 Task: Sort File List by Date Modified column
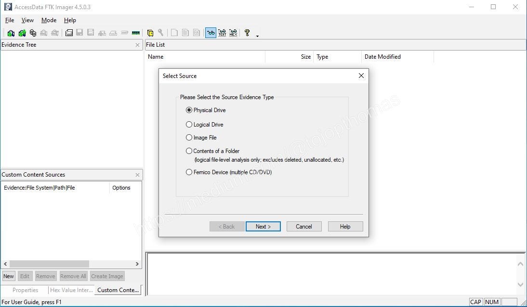click(x=397, y=57)
